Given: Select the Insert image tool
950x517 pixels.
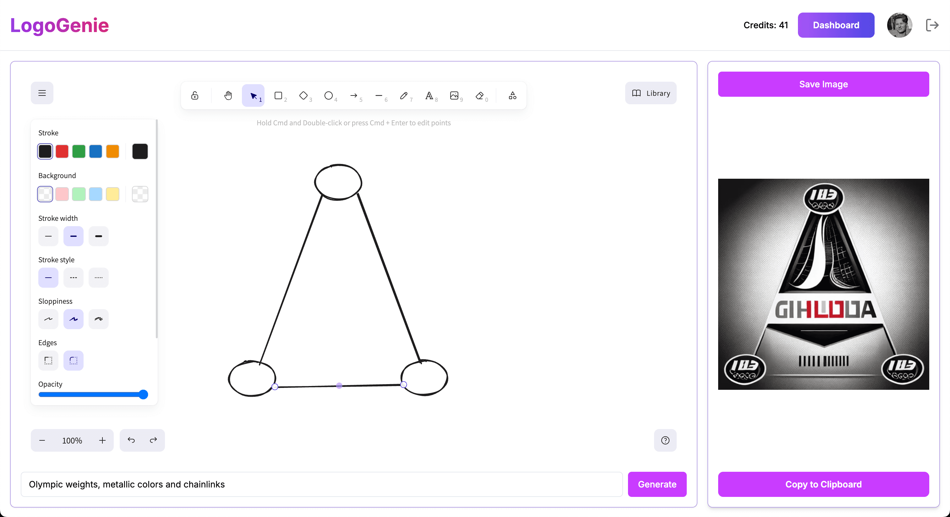Looking at the screenshot, I should pyautogui.click(x=454, y=95).
